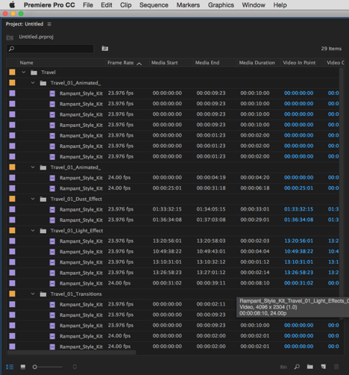Open the Project panel hamburger menu
This screenshot has height=375, width=349.
click(x=49, y=24)
